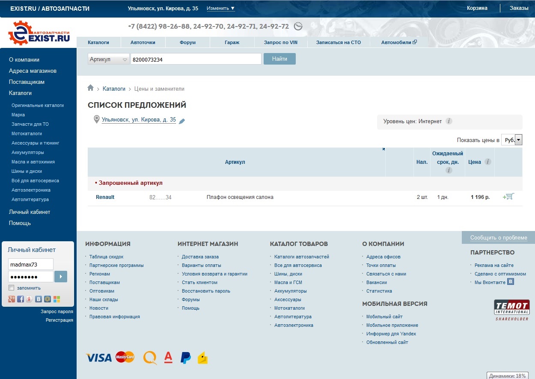The image size is (535, 379).
Task: Check the 'запомнить' checkbox
Action: click(x=12, y=288)
